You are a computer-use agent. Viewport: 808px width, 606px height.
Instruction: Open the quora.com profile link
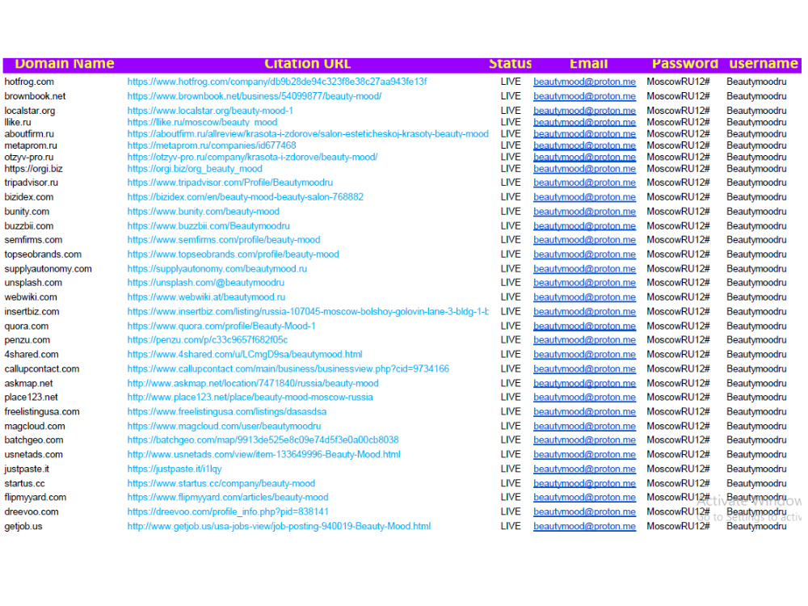pos(221,326)
